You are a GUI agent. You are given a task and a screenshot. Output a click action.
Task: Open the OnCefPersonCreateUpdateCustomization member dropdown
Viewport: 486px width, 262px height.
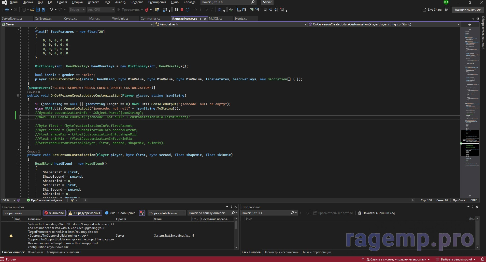pyautogui.click(x=384, y=24)
